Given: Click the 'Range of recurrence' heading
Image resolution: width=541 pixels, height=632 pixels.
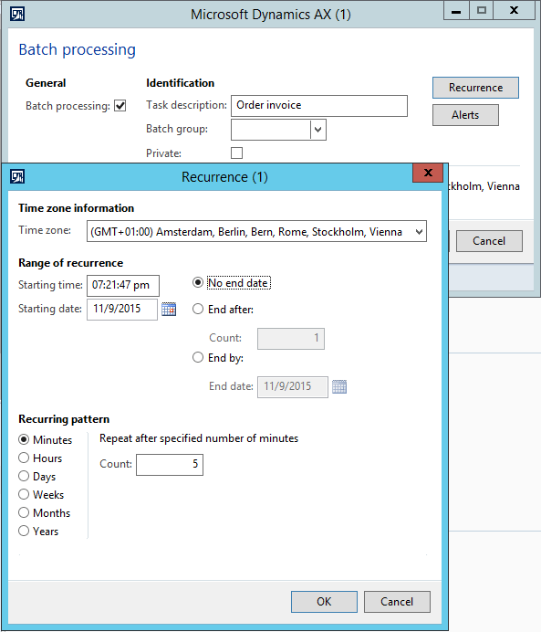Looking at the screenshot, I should [x=71, y=263].
